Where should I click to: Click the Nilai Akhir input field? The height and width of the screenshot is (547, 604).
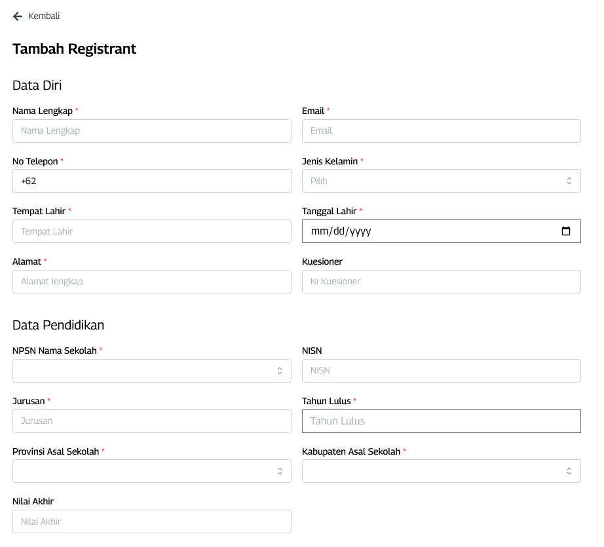coord(151,521)
